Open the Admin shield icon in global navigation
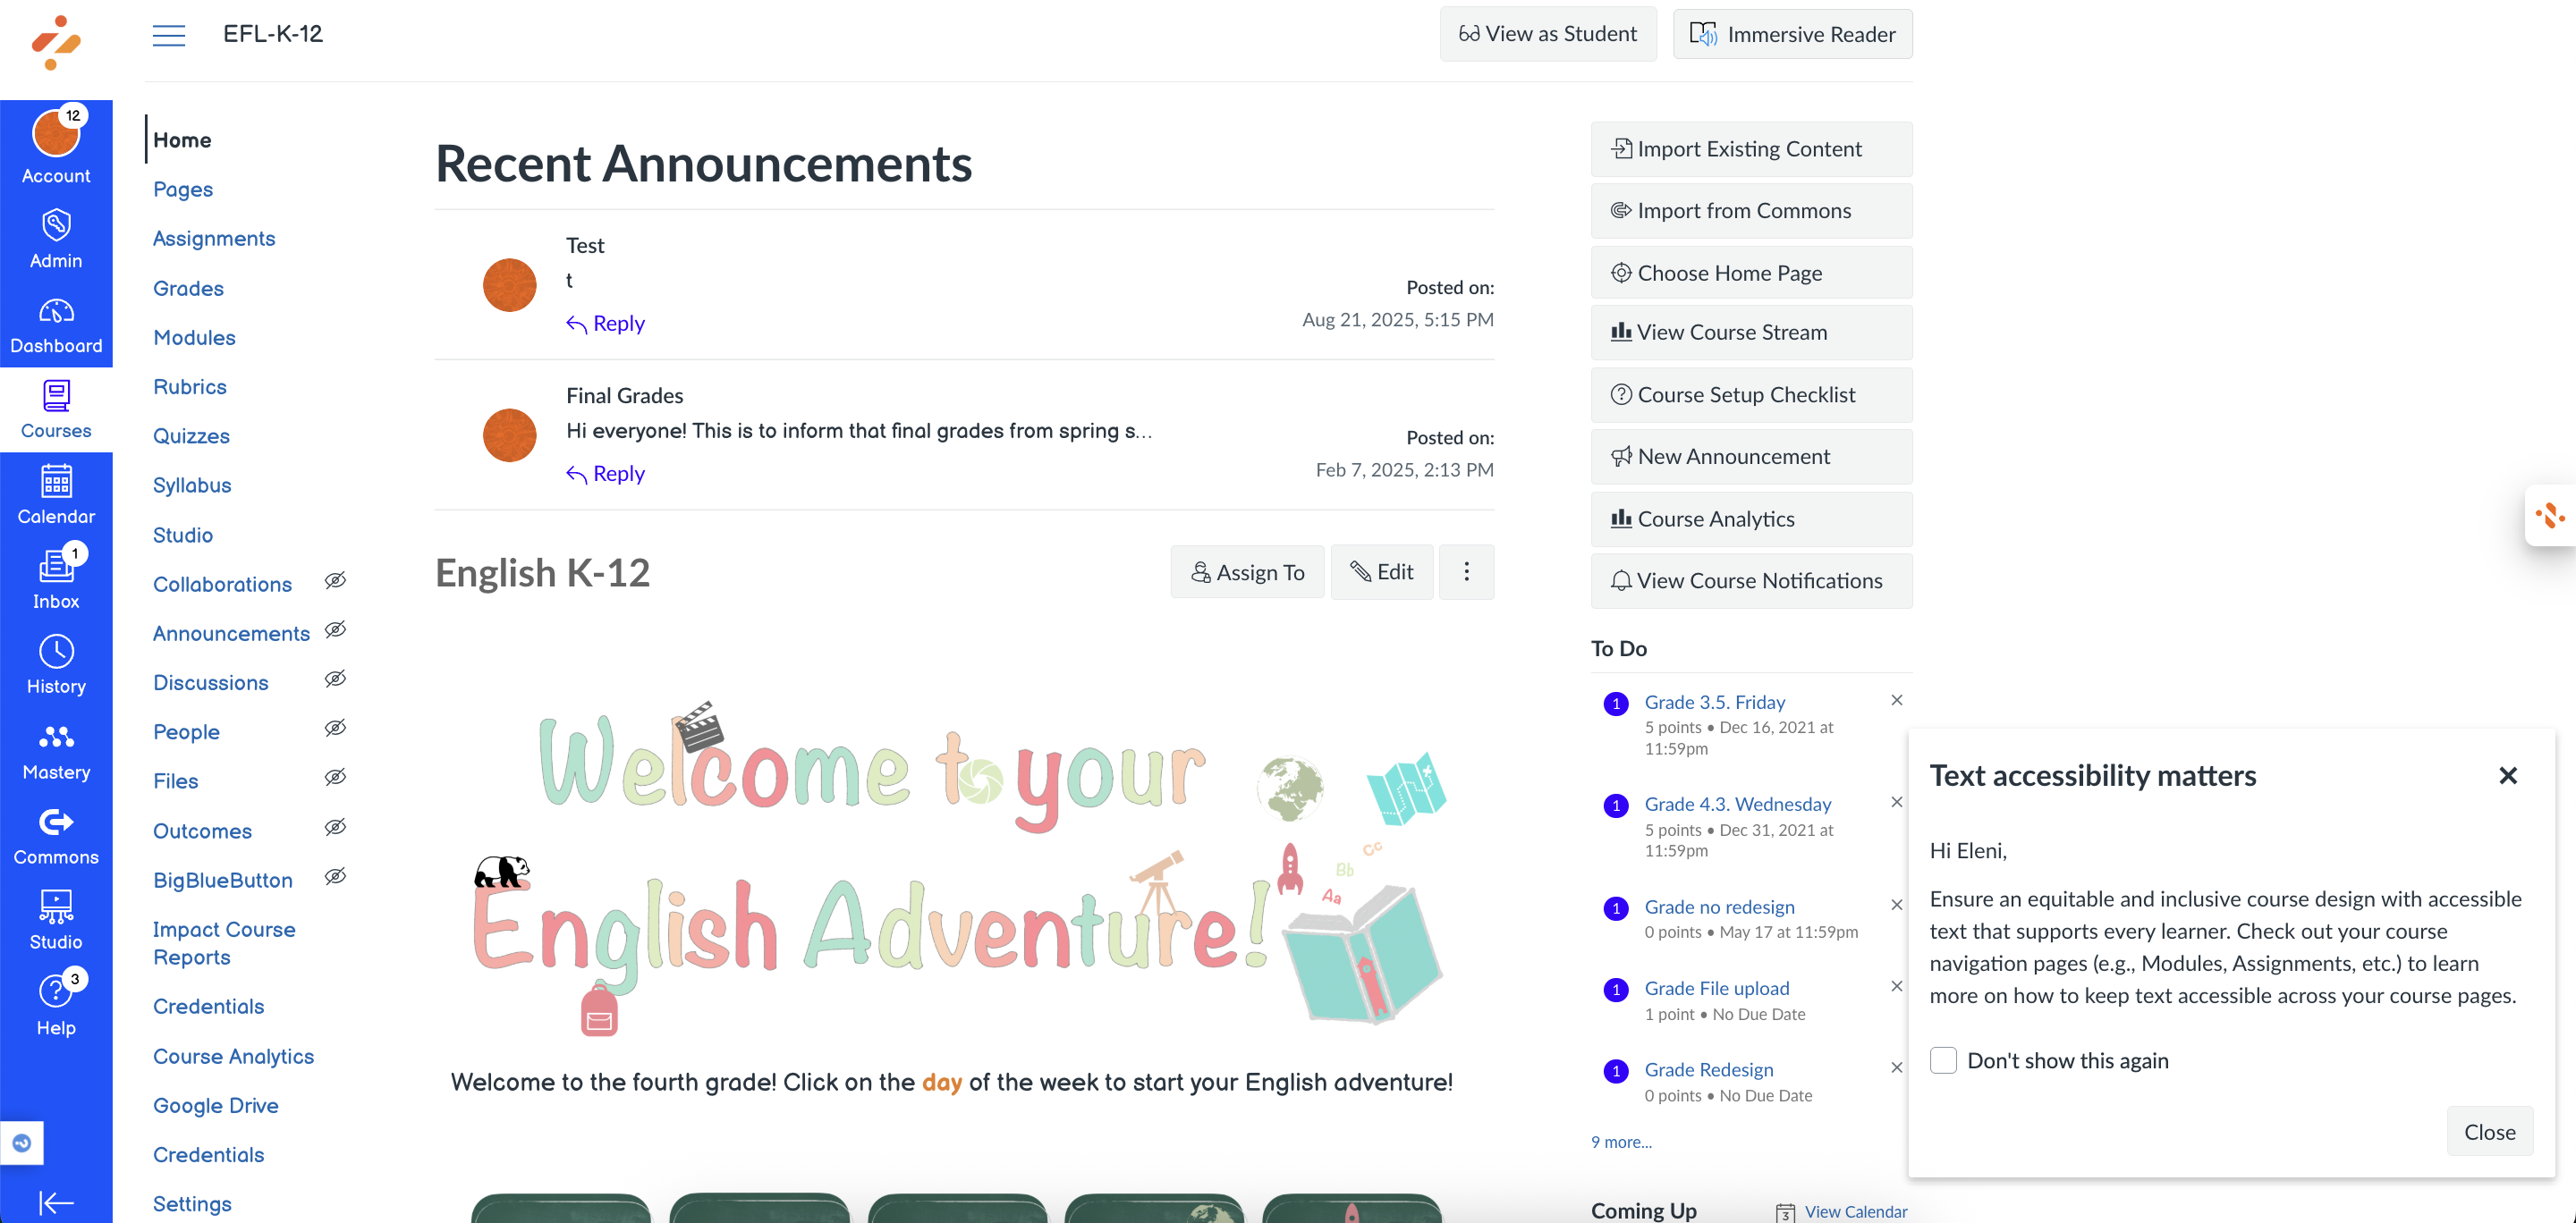This screenshot has height=1223, width=2576. tap(56, 224)
